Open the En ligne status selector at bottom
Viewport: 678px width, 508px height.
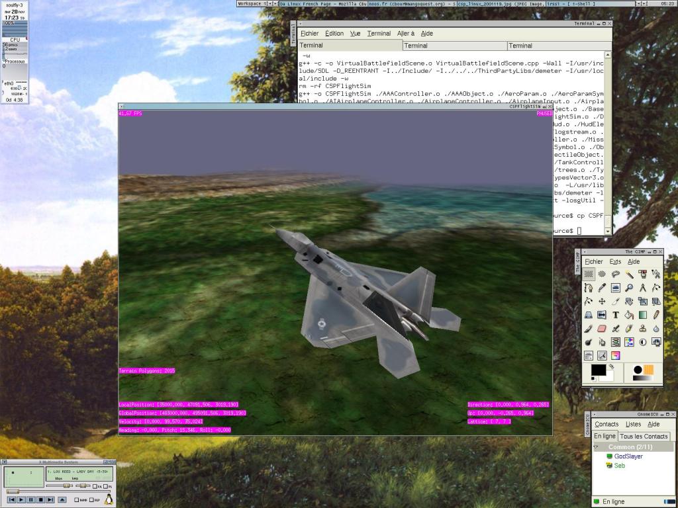point(612,501)
